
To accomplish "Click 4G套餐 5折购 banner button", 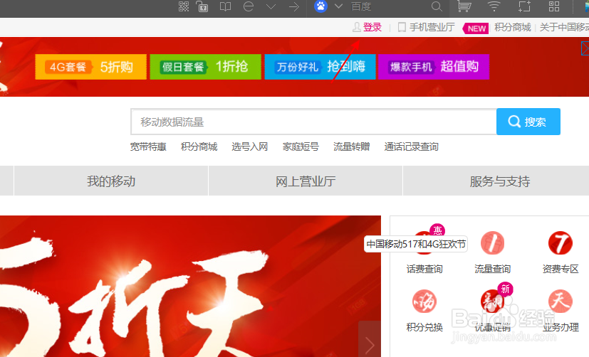I will (x=91, y=67).
